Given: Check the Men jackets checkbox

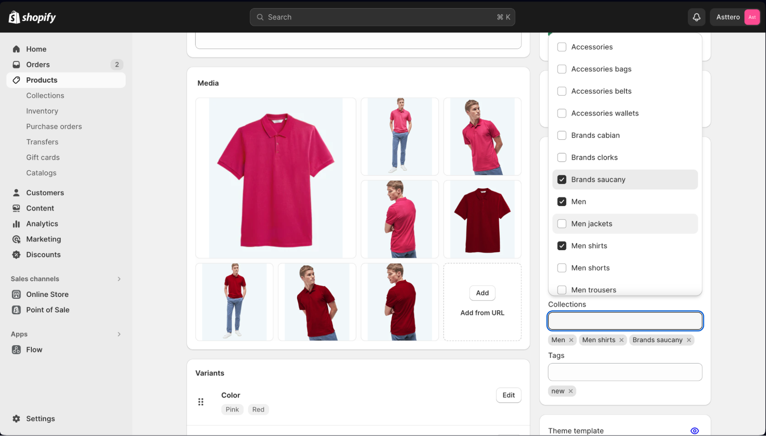Looking at the screenshot, I should (x=562, y=224).
